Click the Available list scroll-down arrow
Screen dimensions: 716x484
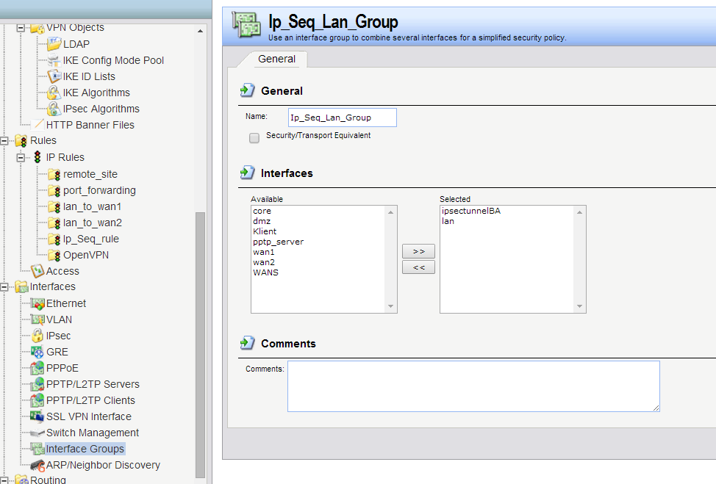tap(390, 306)
